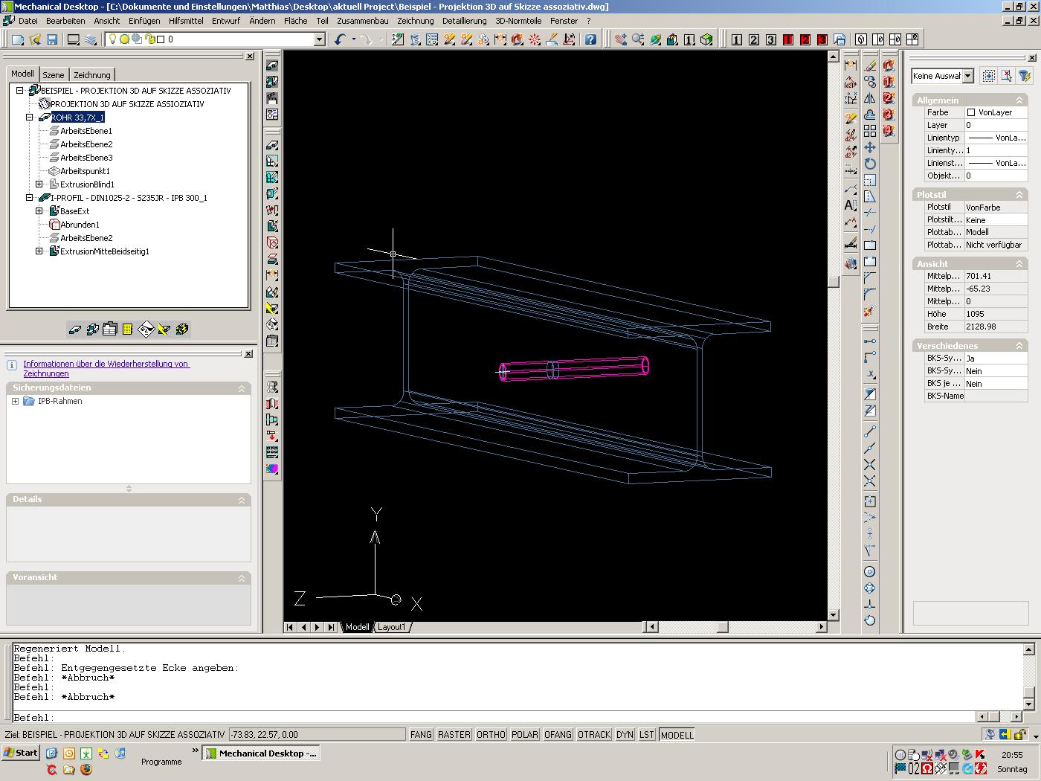1041x781 pixels.
Task: Click the New drawing toolbar icon
Action: pos(18,39)
